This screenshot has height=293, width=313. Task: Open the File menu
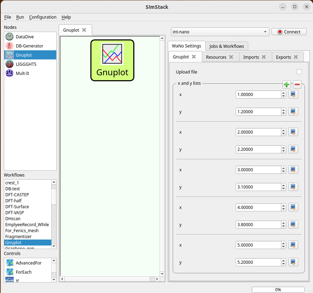click(x=8, y=17)
